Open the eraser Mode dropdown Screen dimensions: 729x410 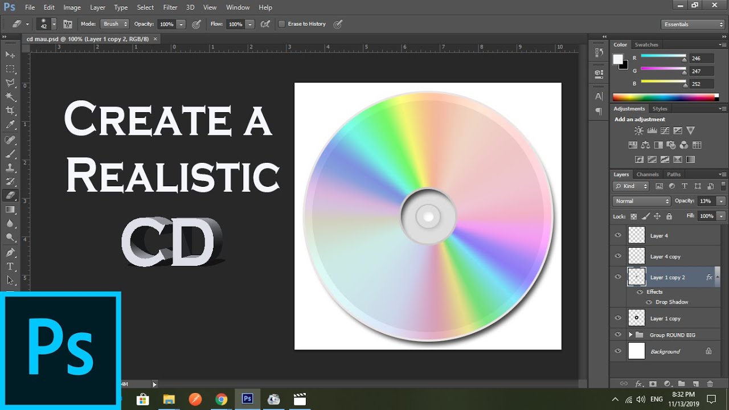(x=115, y=24)
